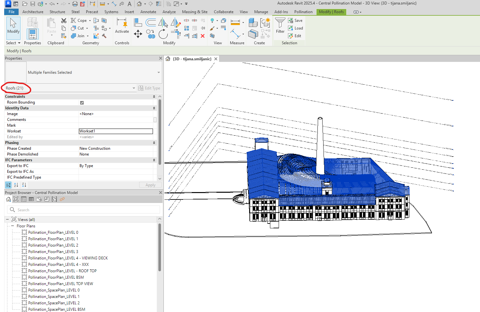Click the red Delete X icon

point(203,36)
